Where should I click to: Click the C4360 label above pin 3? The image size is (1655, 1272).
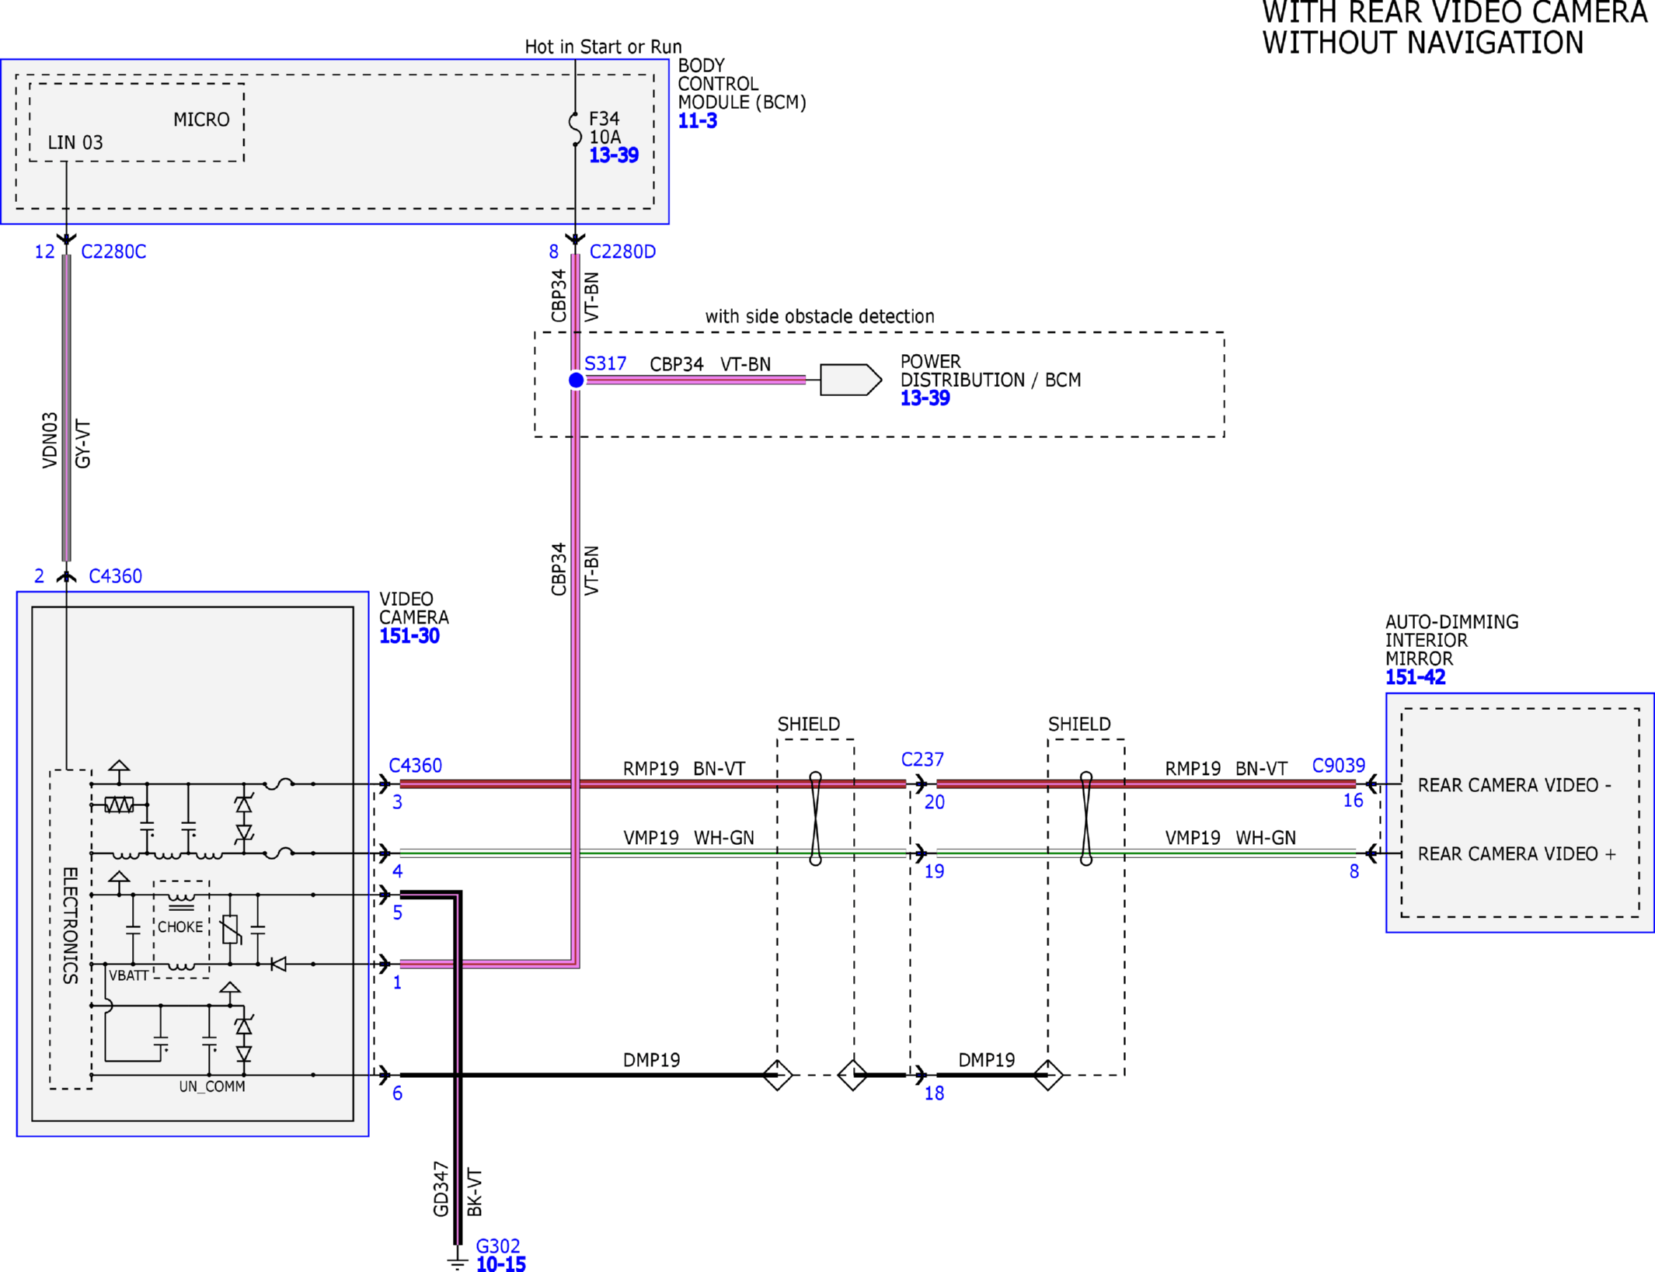coord(415,766)
